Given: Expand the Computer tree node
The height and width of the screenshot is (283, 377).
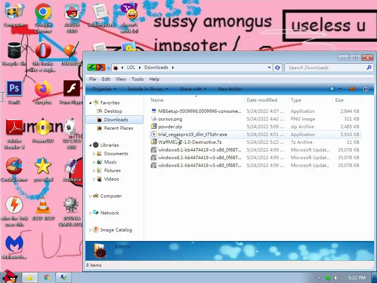Looking at the screenshot, I should coord(90,196).
